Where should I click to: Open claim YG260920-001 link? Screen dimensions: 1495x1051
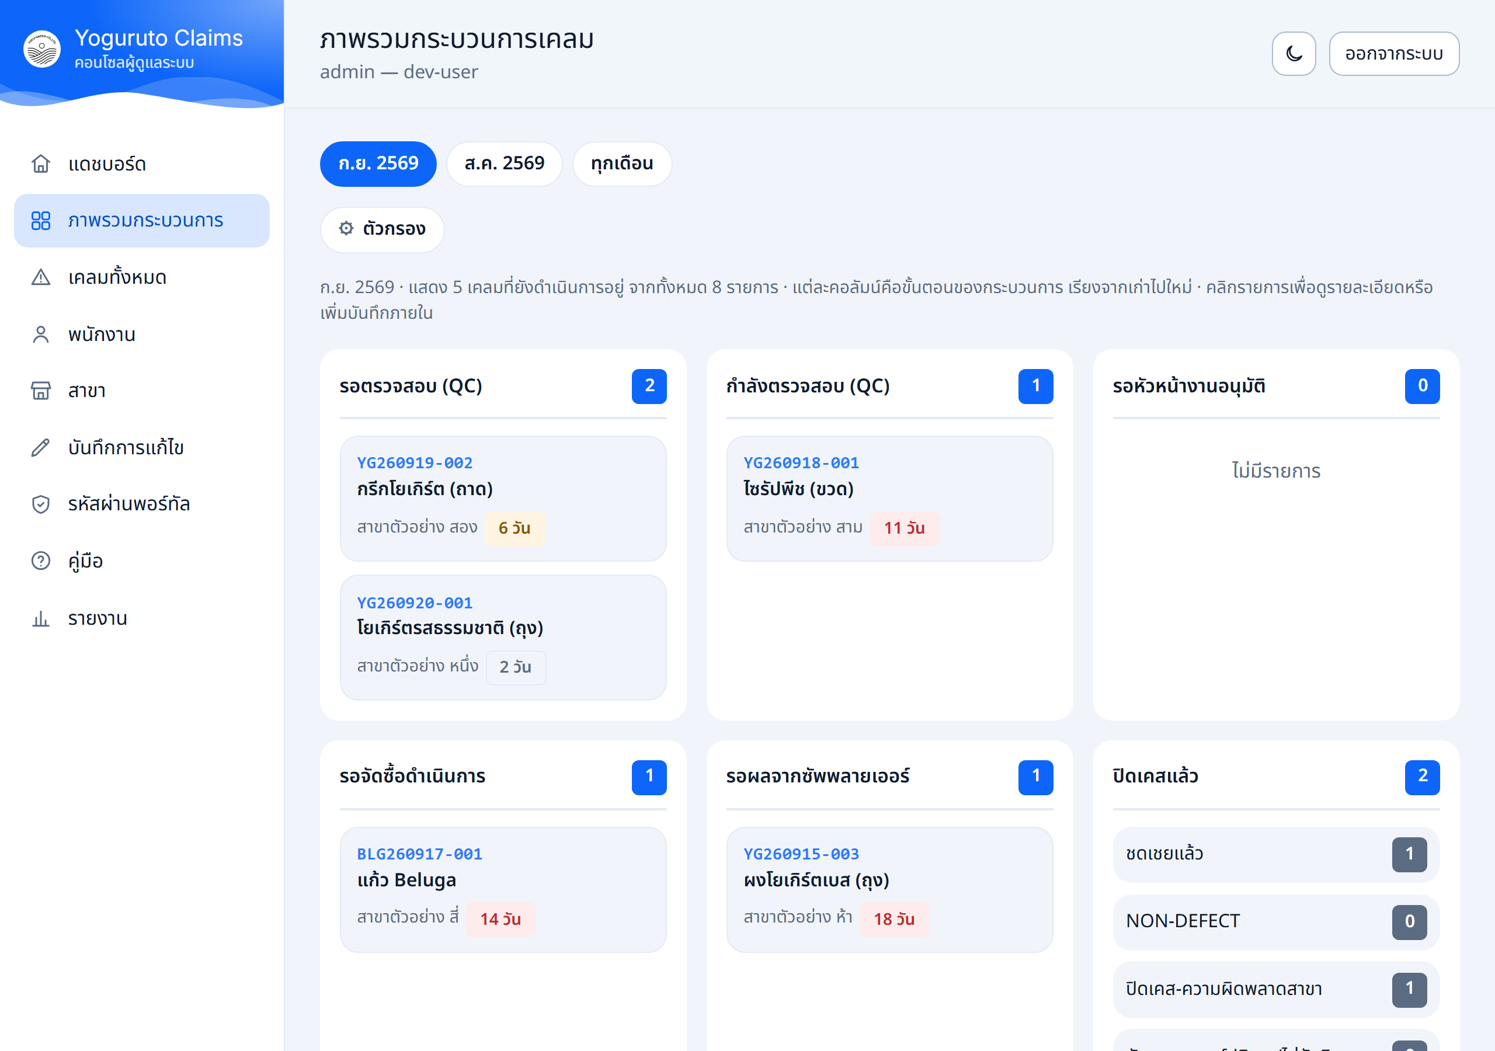415,603
